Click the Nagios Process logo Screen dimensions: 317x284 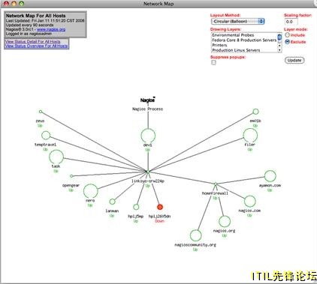pos(148,100)
